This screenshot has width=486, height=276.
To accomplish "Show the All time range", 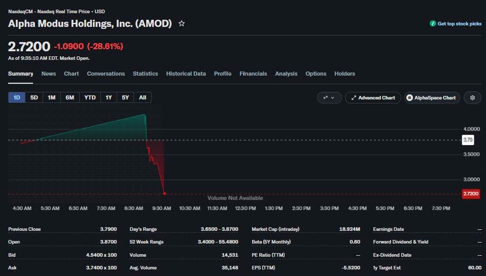I will click(143, 97).
